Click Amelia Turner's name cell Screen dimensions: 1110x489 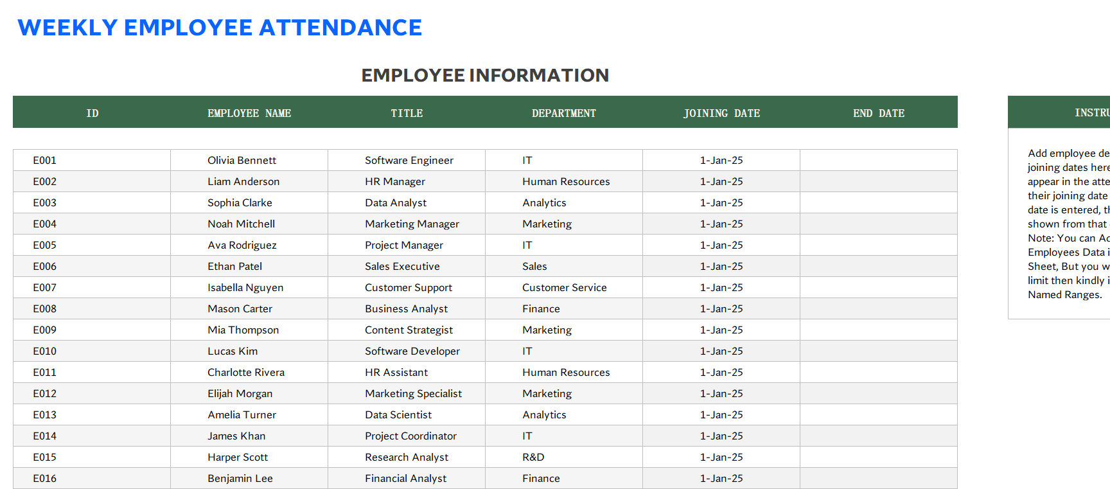pyautogui.click(x=249, y=414)
